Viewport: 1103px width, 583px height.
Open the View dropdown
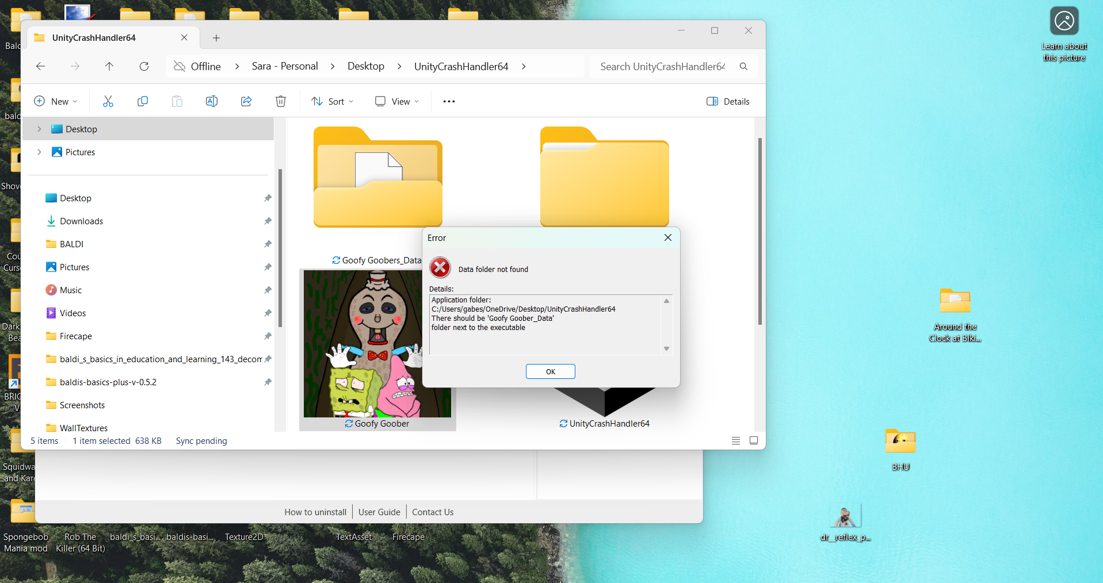397,101
